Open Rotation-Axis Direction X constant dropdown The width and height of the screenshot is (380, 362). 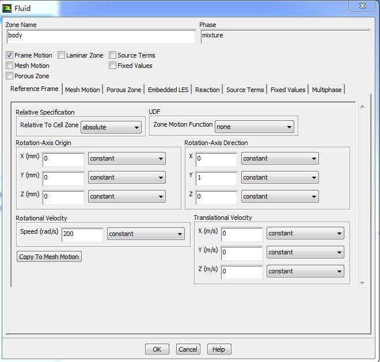(x=280, y=158)
